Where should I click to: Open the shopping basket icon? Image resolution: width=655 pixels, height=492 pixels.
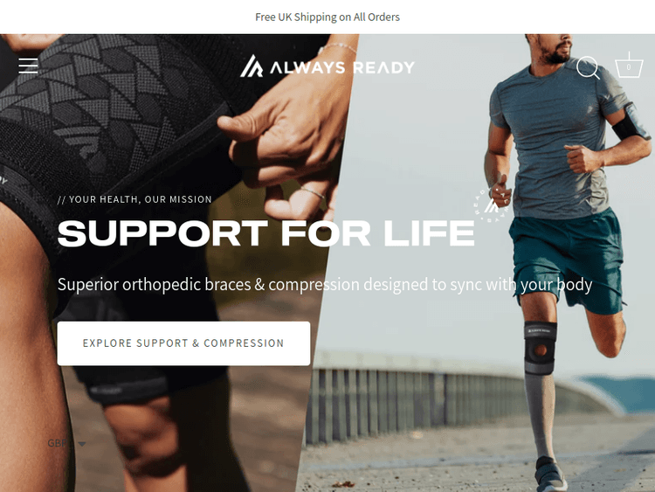click(x=629, y=66)
